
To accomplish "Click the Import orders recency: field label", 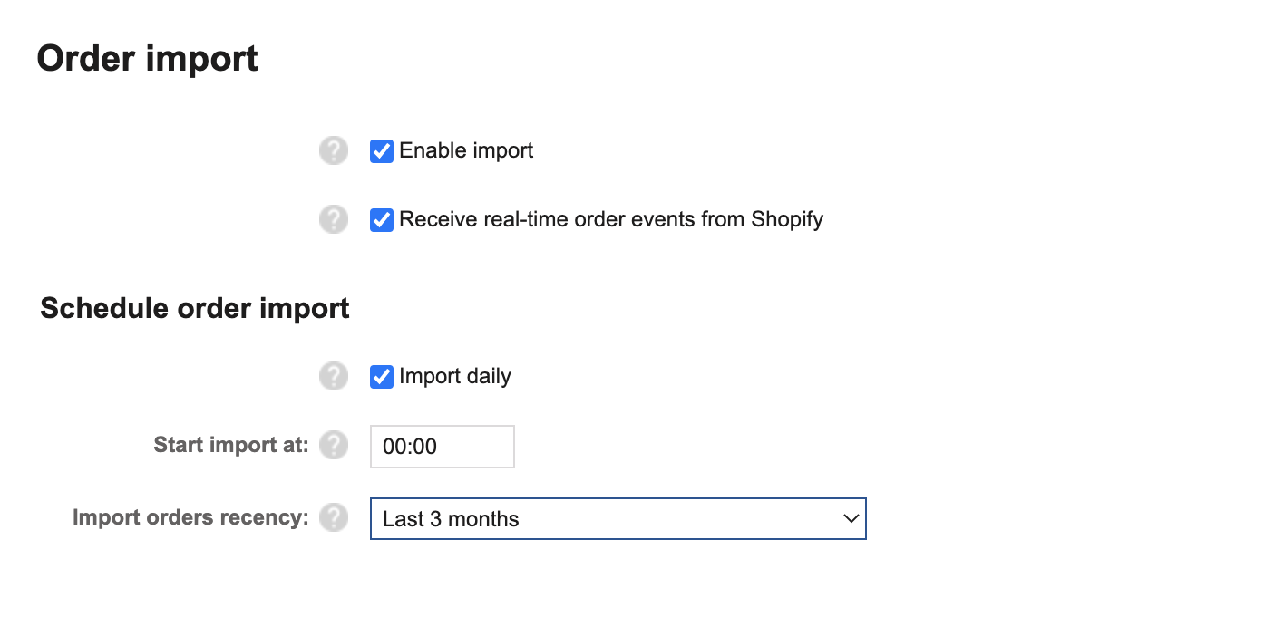I will click(x=191, y=517).
